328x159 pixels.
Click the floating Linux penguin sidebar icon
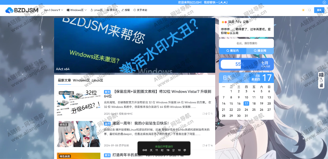pos(321,80)
